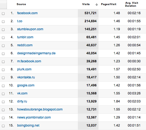The height and width of the screenshot is (130, 146).
Task: Sort by Pages/Visit column header
Action: pyautogui.click(x=109, y=4)
